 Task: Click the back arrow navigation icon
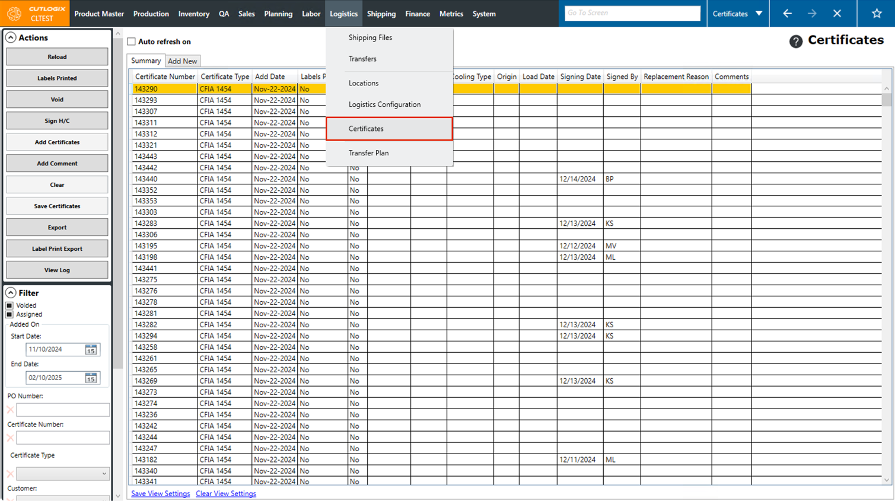[x=787, y=13]
